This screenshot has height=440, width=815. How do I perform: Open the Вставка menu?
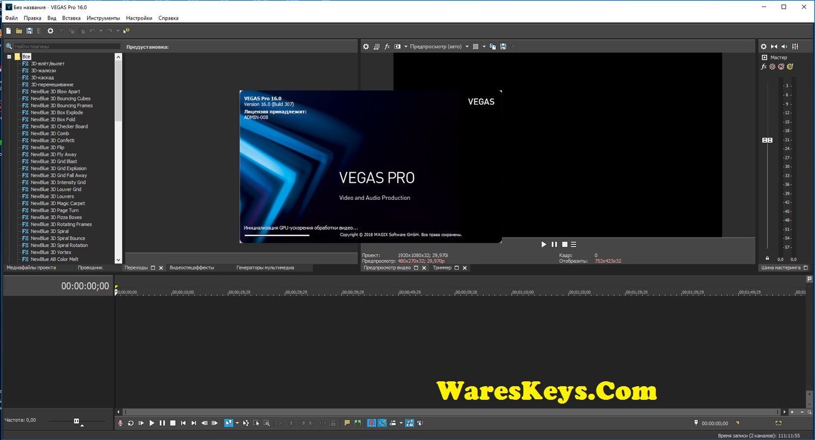[71, 18]
